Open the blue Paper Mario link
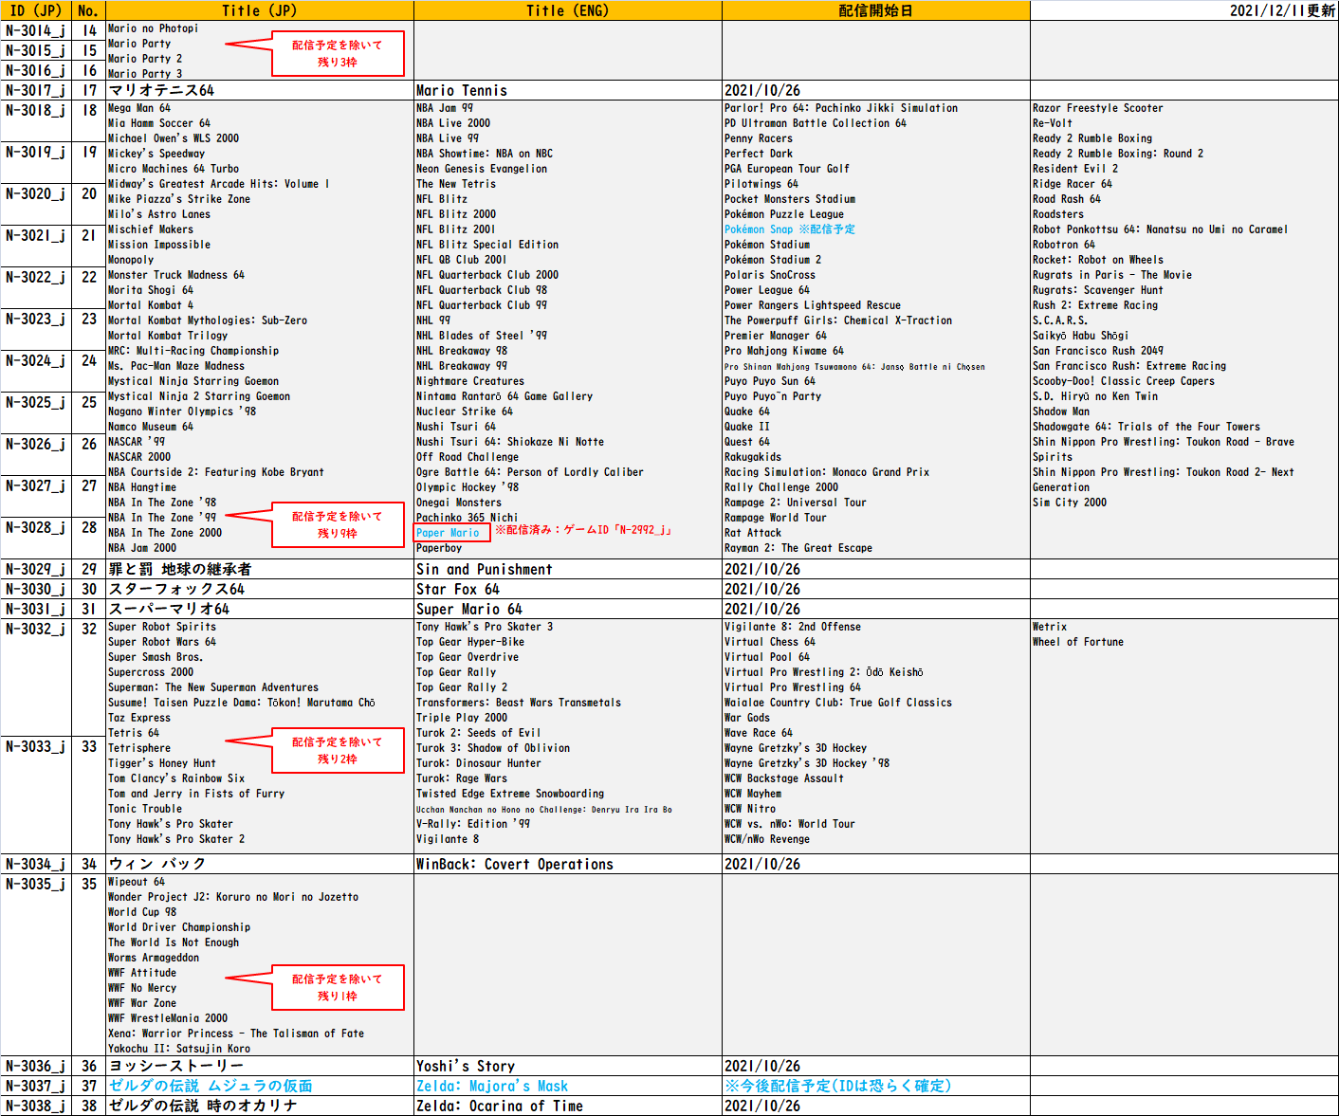Image resolution: width=1339 pixels, height=1116 pixels. point(449,533)
